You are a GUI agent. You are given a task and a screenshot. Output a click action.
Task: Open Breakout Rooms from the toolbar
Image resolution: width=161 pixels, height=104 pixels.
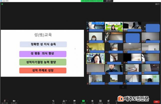tap(100, 101)
